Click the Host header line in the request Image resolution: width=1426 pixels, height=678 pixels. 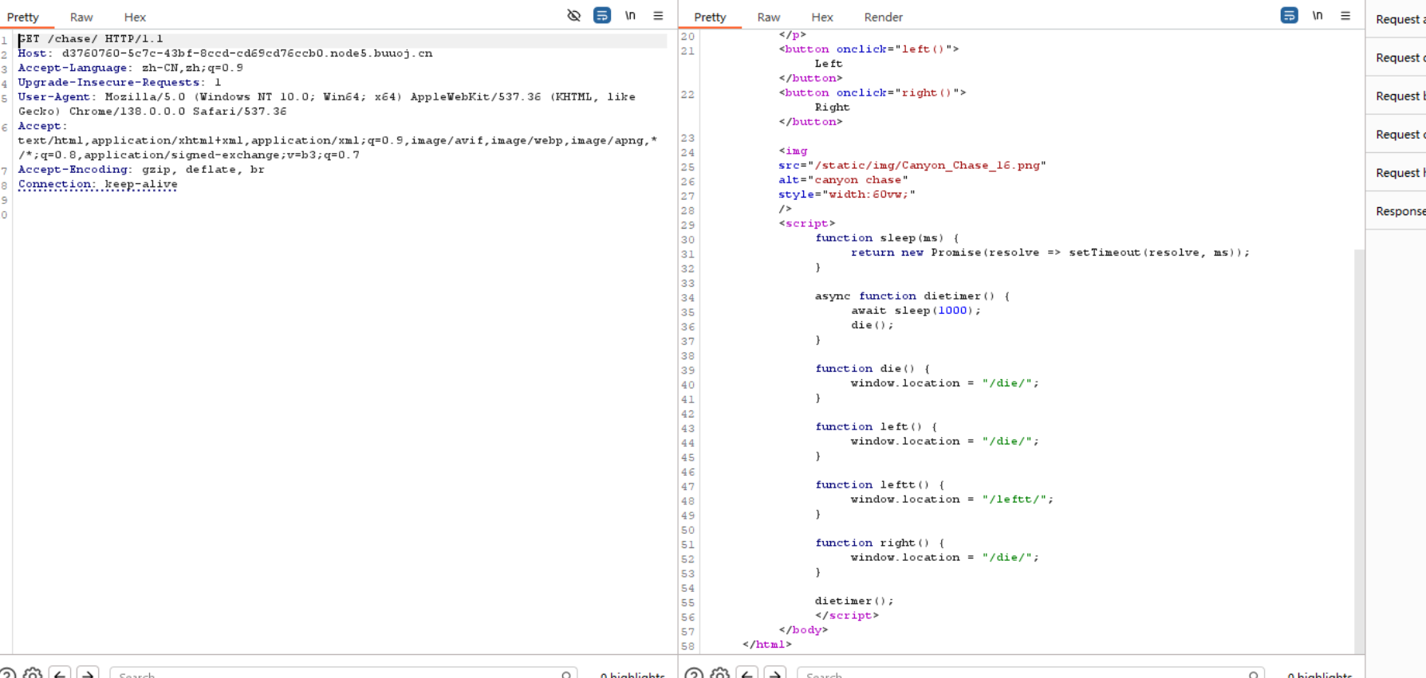226,53
